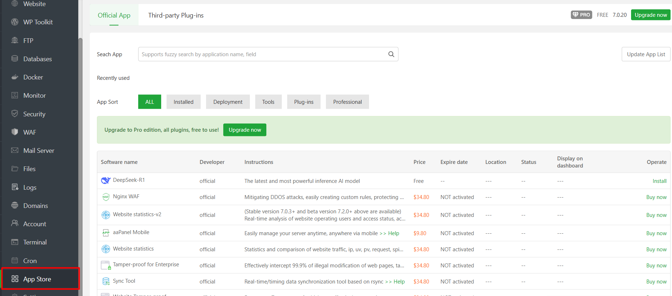Click the DeepSeek-R1 software name
This screenshot has width=672, height=296.
tap(129, 180)
